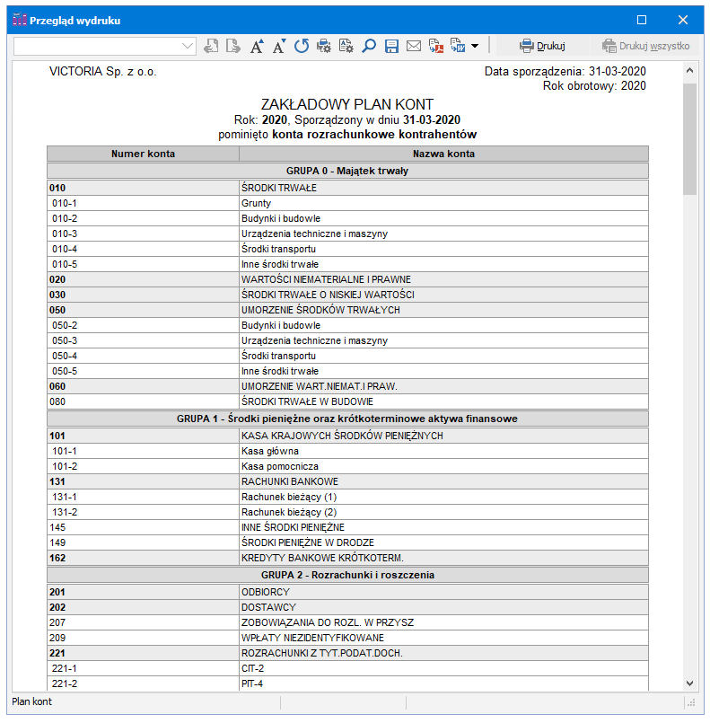Screen dimensions: 710x723
Task: Click the magnifier search icon
Action: (369, 46)
